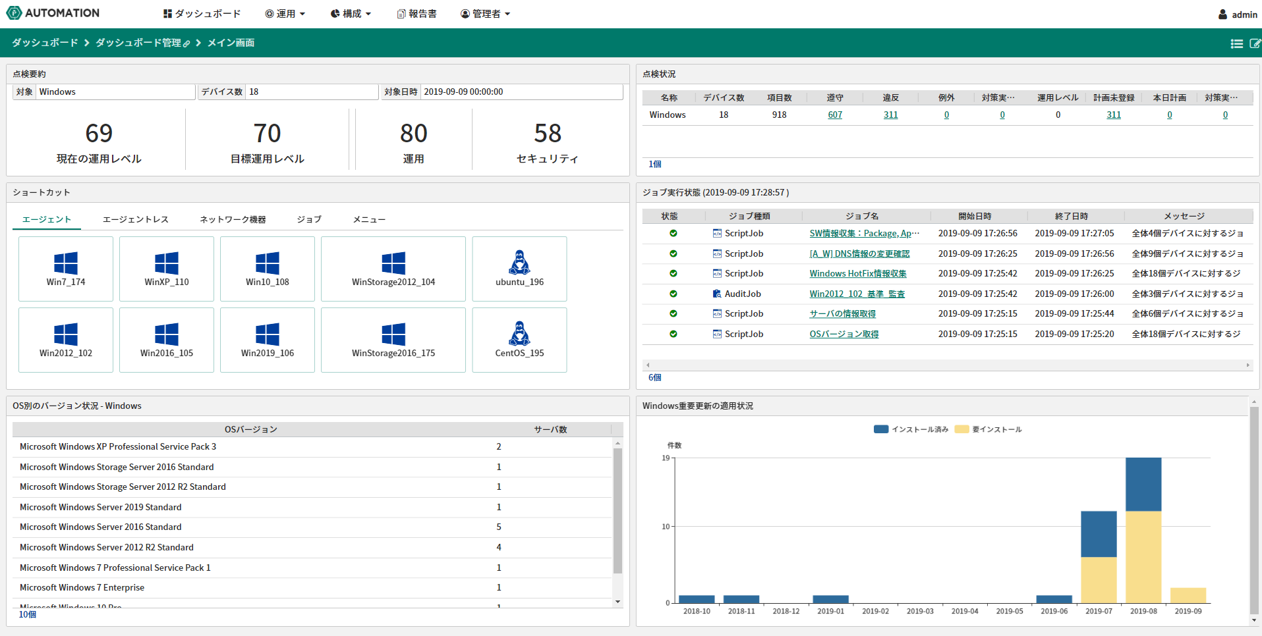Click the セキュリティ 58 score
This screenshot has height=636, width=1262.
pos(548,134)
